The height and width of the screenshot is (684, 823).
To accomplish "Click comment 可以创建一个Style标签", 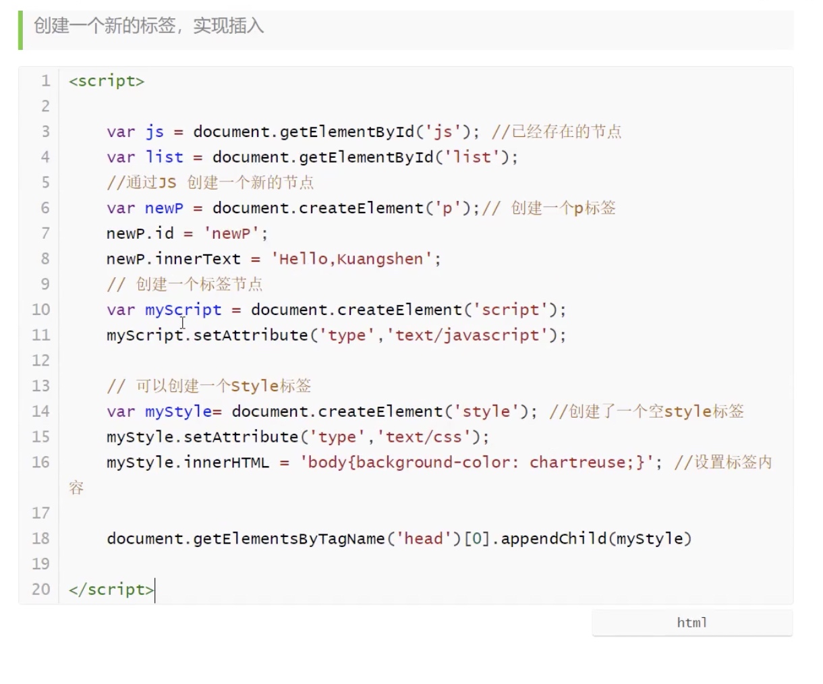I will pos(209,386).
